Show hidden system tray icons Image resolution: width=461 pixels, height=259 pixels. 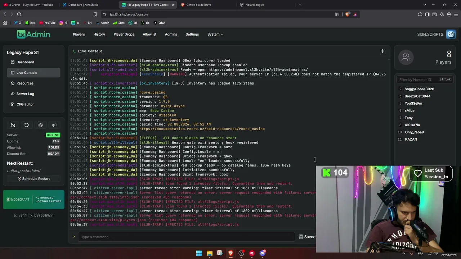[403, 253]
